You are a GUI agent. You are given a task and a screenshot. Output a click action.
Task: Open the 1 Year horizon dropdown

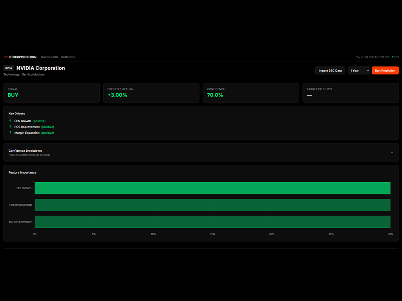click(x=359, y=71)
